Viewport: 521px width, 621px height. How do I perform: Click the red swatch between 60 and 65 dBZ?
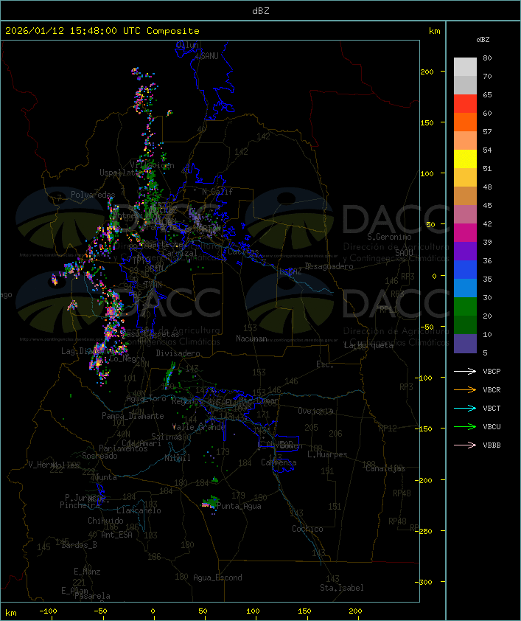[x=465, y=104]
